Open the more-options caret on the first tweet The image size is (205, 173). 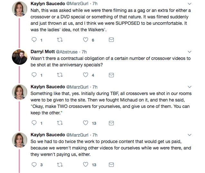(x=189, y=4)
